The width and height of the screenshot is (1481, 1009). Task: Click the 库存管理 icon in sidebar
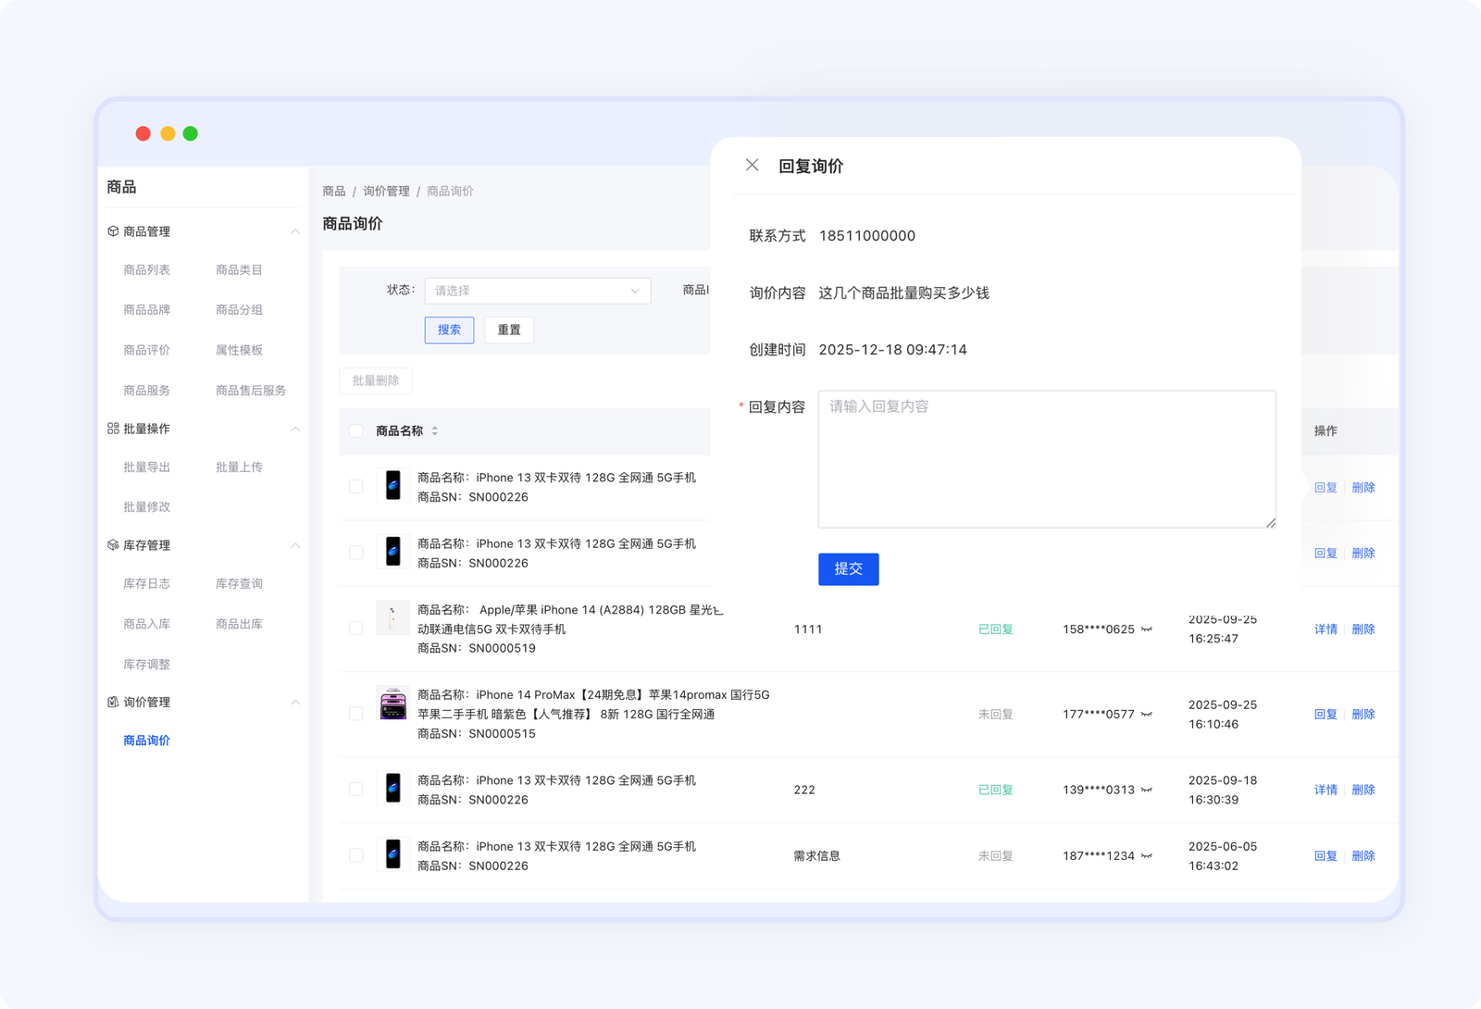pos(113,545)
